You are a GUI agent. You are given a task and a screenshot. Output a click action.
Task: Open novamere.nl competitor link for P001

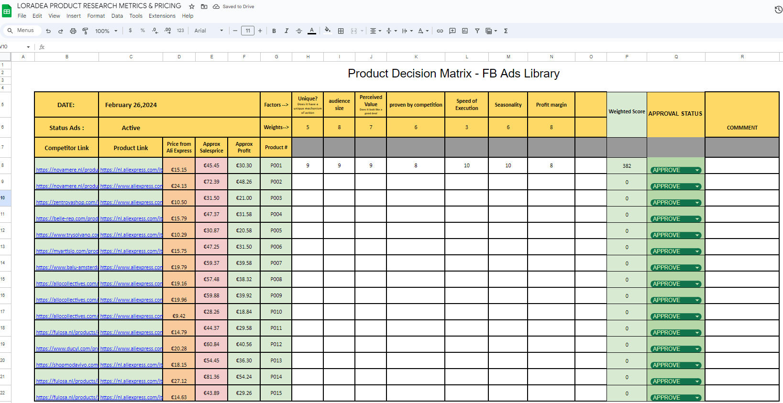point(67,170)
